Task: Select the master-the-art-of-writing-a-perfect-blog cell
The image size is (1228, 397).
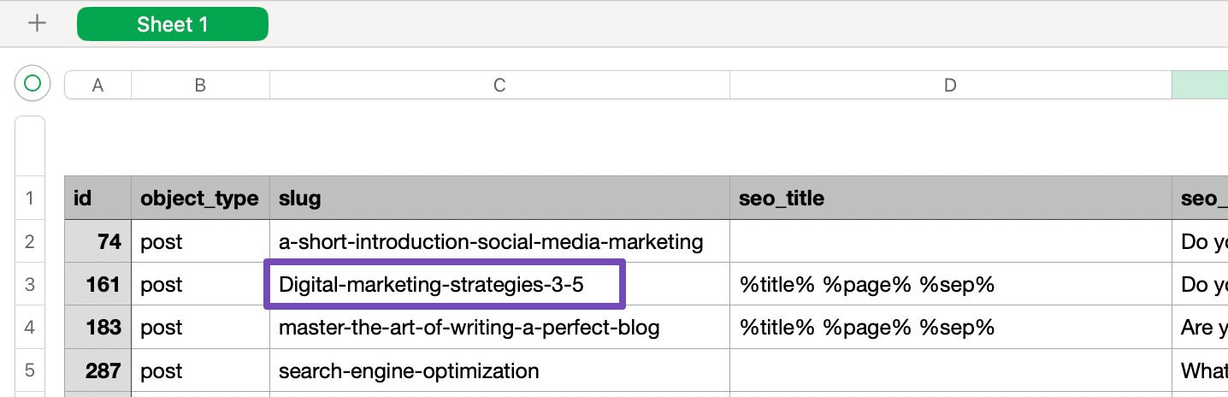Action: coord(499,328)
